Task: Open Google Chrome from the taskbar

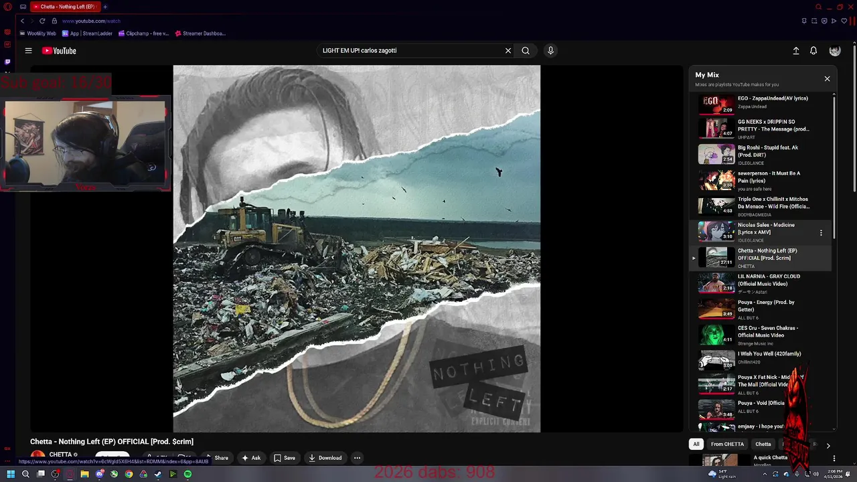Action: [x=129, y=474]
